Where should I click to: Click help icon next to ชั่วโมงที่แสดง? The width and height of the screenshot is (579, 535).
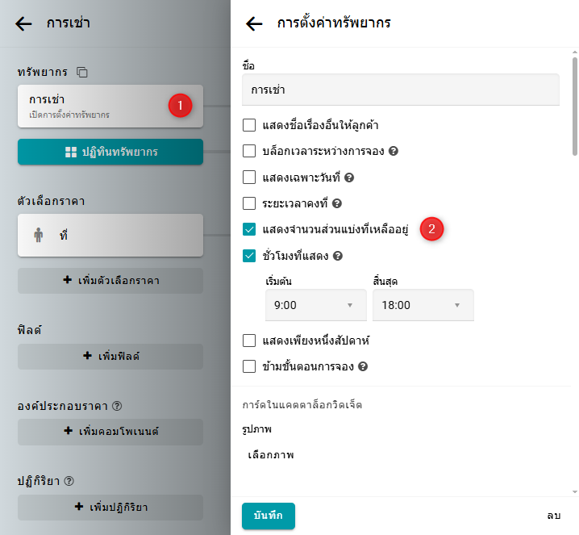[339, 256]
